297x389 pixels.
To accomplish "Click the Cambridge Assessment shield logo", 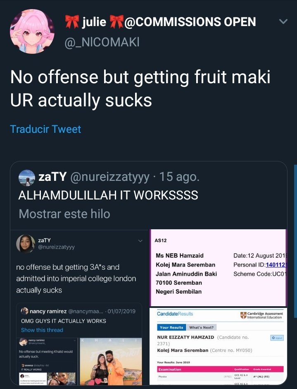I will coord(243,315).
